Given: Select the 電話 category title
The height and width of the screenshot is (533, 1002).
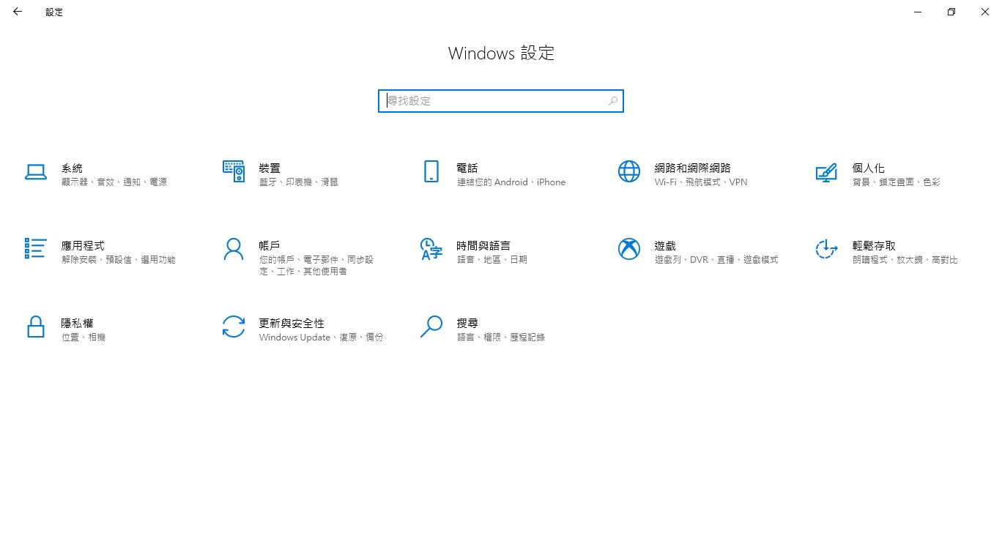Looking at the screenshot, I should tap(467, 168).
